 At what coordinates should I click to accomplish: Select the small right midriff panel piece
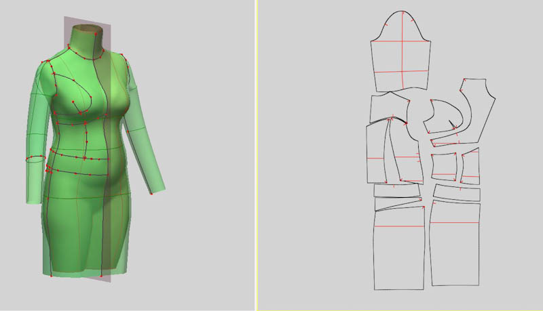pos(470,167)
